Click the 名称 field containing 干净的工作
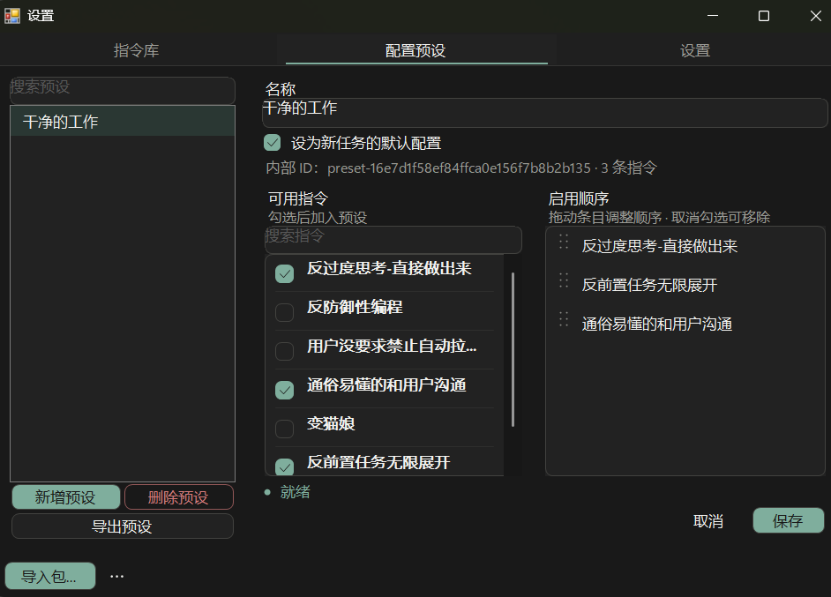This screenshot has height=597, width=831. point(545,112)
